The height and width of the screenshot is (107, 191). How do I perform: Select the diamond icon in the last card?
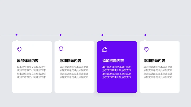coord(146,49)
